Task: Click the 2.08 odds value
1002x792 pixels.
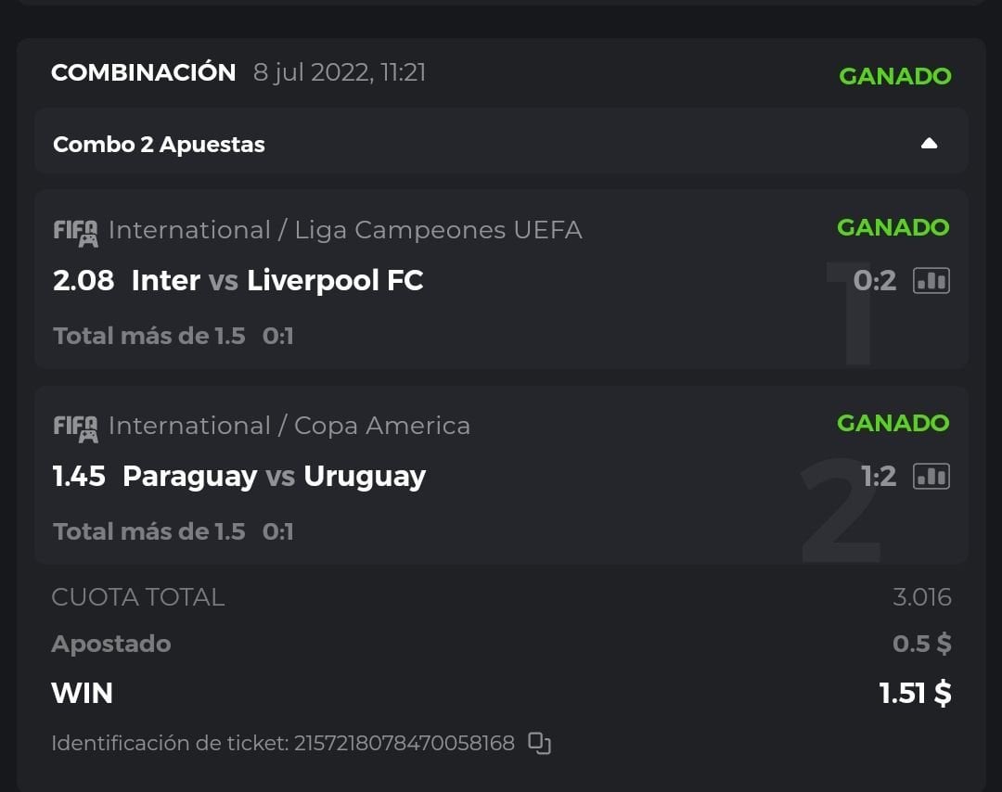Action: (83, 280)
